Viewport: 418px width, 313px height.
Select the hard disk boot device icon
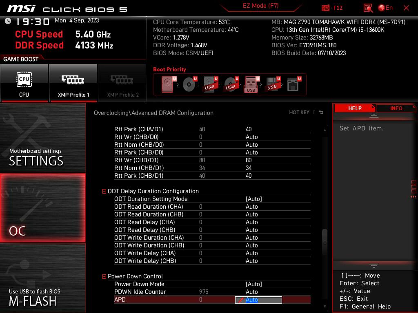pyautogui.click(x=169, y=84)
